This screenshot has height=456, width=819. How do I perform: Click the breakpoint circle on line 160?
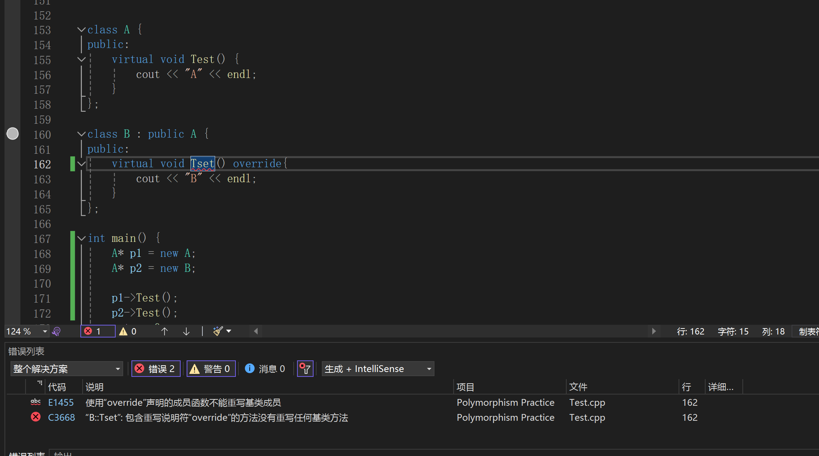(13, 134)
